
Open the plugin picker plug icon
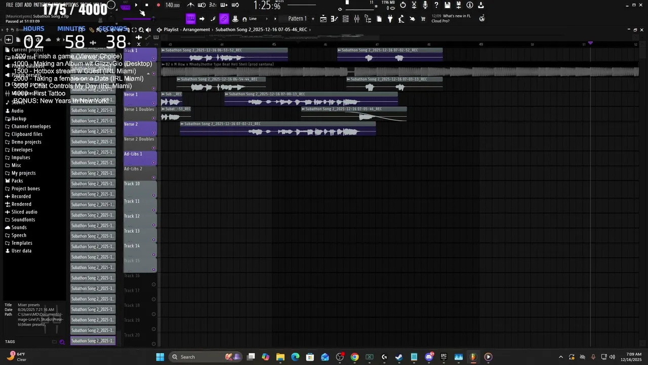pos(390,19)
